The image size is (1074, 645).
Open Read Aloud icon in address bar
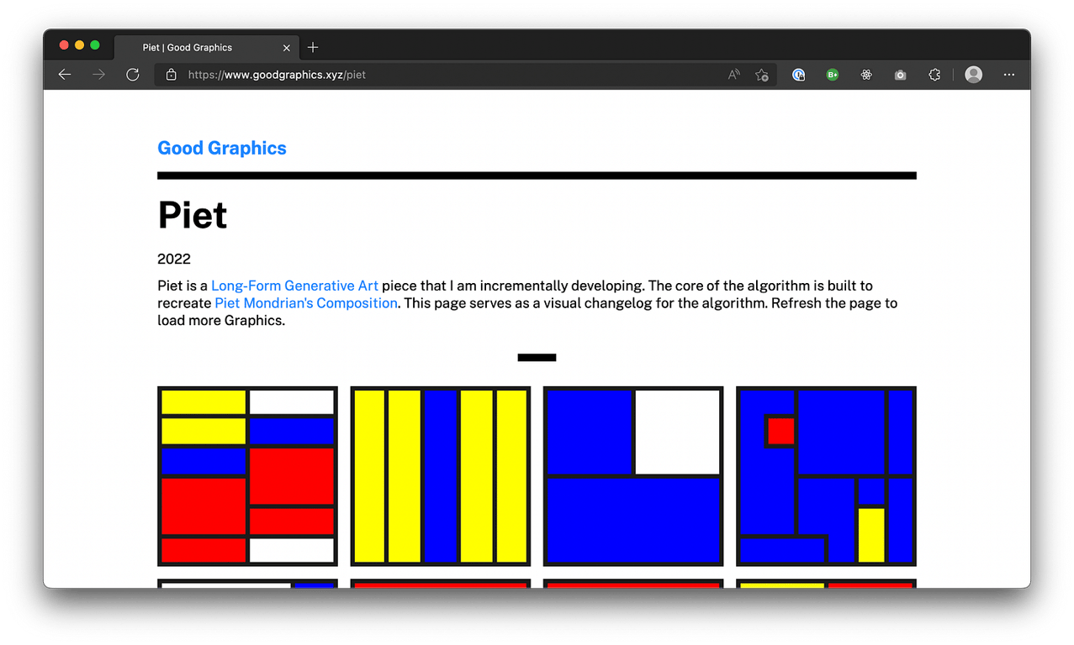(734, 75)
